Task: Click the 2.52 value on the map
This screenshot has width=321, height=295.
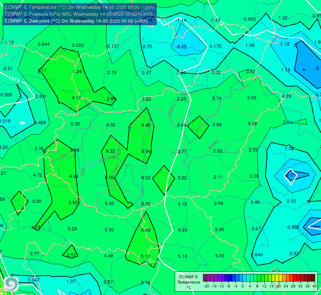Action: (218, 151)
